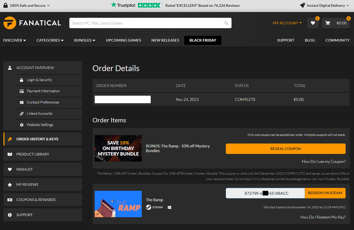Click the star icon beside My Reviews
The width and height of the screenshot is (354, 230).
click(x=10, y=185)
